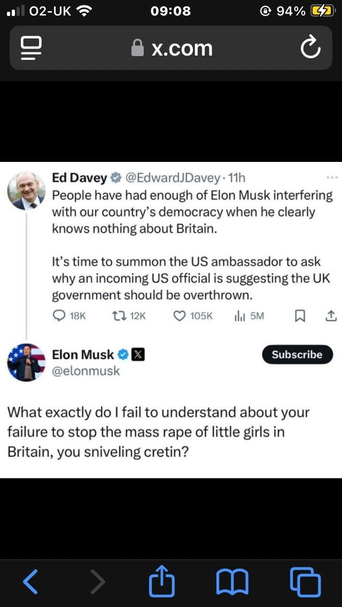
Task: Go back to previous page
Action: coord(30,582)
